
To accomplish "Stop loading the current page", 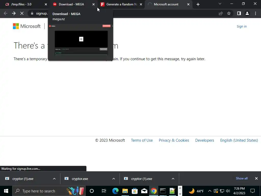I will [22, 13].
